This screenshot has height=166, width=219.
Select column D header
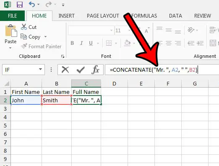point(114,83)
